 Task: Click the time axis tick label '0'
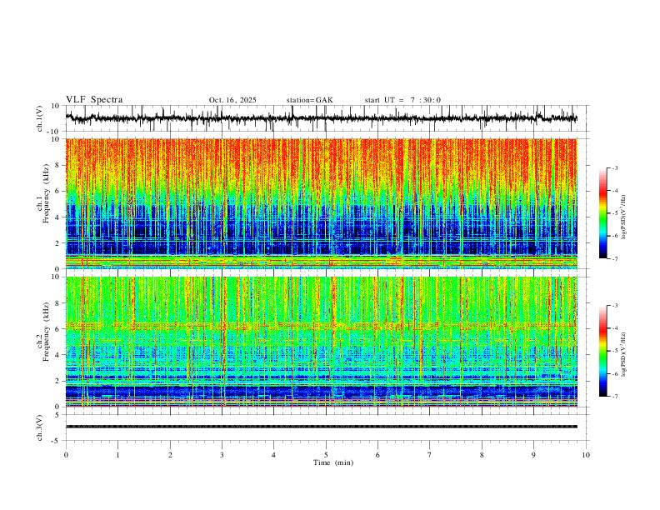point(66,455)
